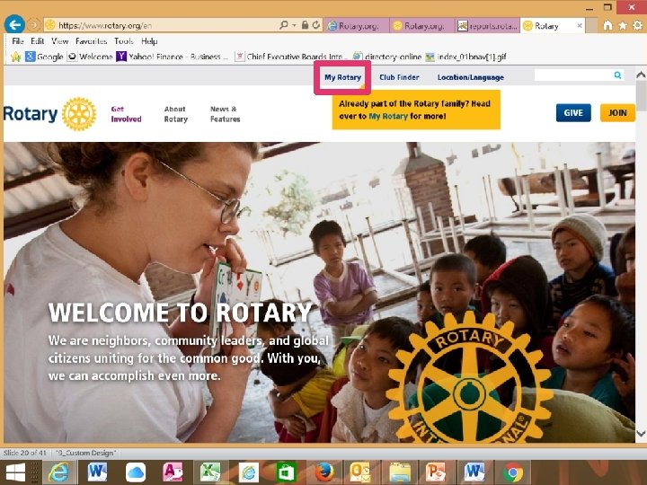Click the Rotary logo wheel in header
This screenshot has width=647, height=485.
coord(79,114)
